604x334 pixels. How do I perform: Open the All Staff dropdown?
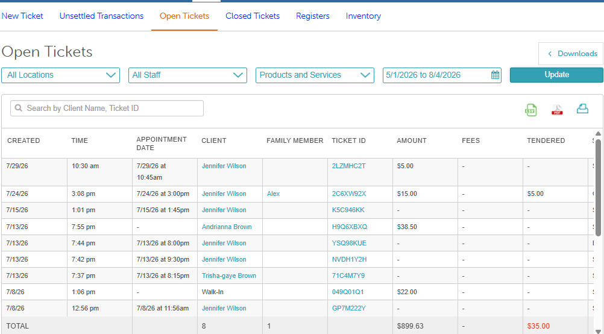[x=187, y=75]
